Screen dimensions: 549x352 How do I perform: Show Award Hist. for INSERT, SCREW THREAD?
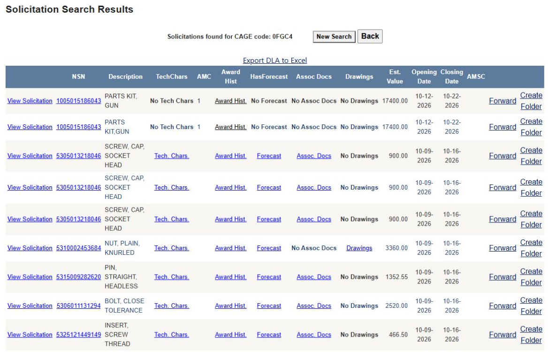click(231, 335)
